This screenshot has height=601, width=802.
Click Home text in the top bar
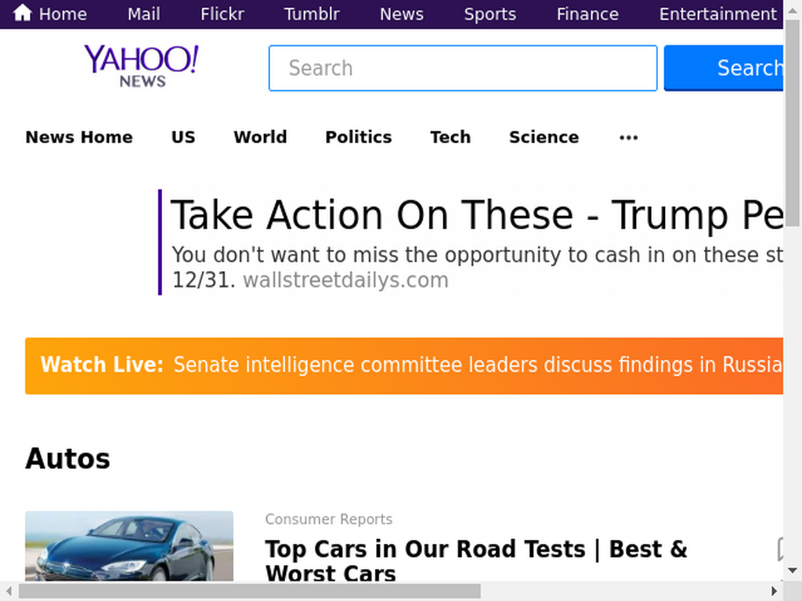pos(63,14)
